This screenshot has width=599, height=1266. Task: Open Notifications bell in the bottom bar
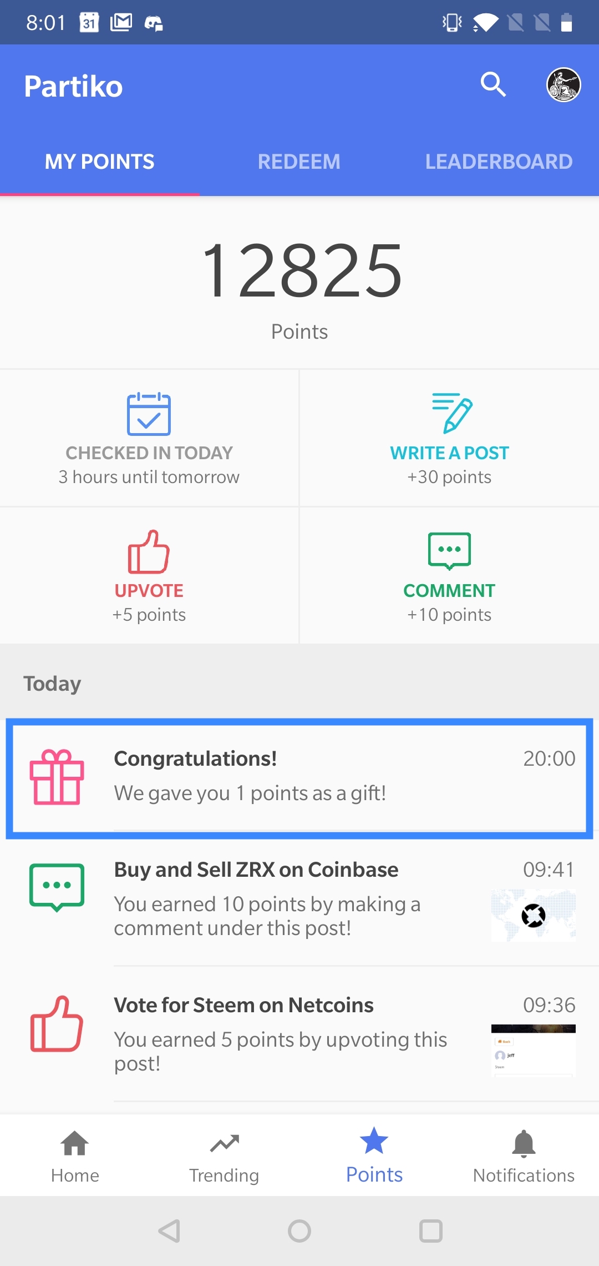pos(524,1156)
